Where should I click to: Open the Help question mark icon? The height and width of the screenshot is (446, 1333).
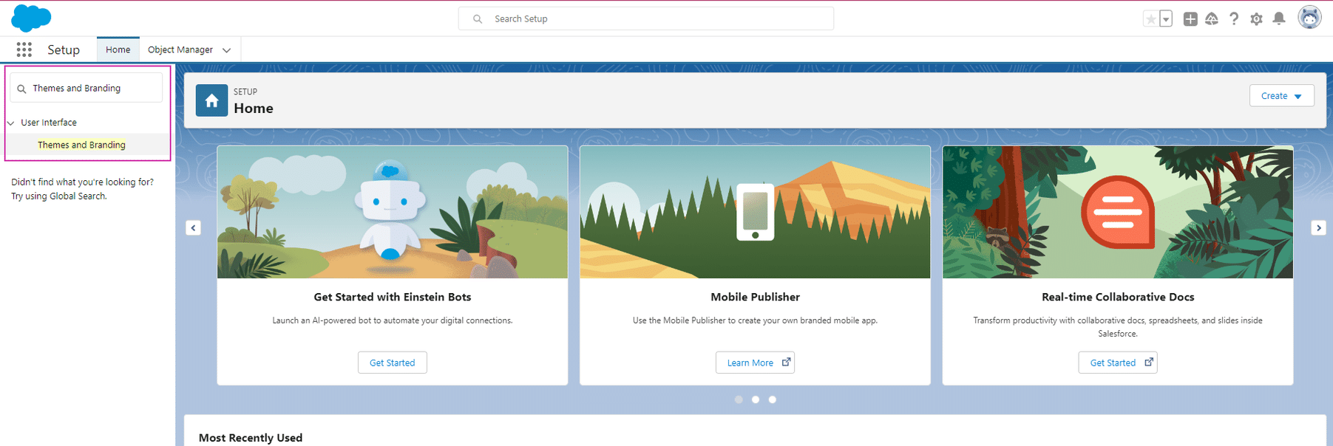(x=1234, y=19)
